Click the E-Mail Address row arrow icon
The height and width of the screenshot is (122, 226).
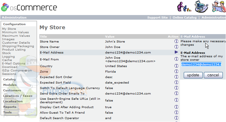point(176,52)
